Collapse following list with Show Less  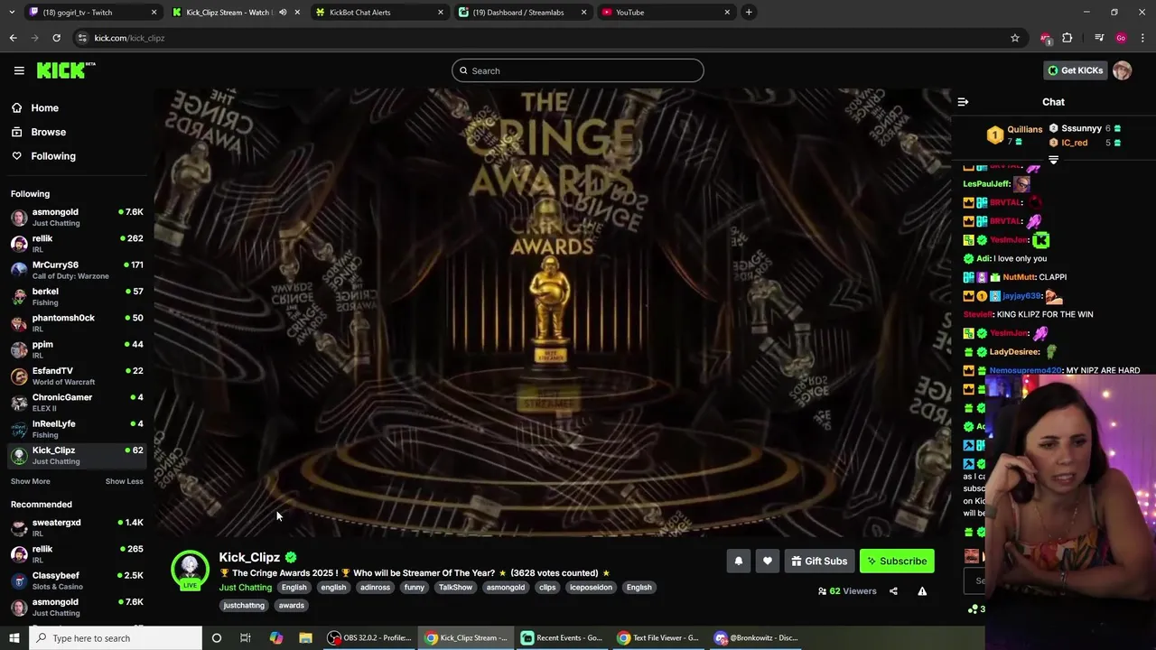coord(124,481)
